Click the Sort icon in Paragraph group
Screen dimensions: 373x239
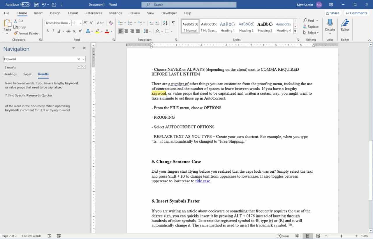[x=165, y=23]
